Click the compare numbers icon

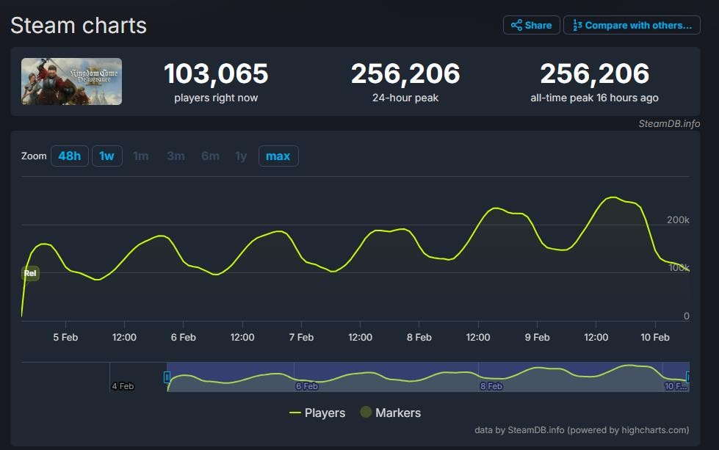[x=577, y=25]
